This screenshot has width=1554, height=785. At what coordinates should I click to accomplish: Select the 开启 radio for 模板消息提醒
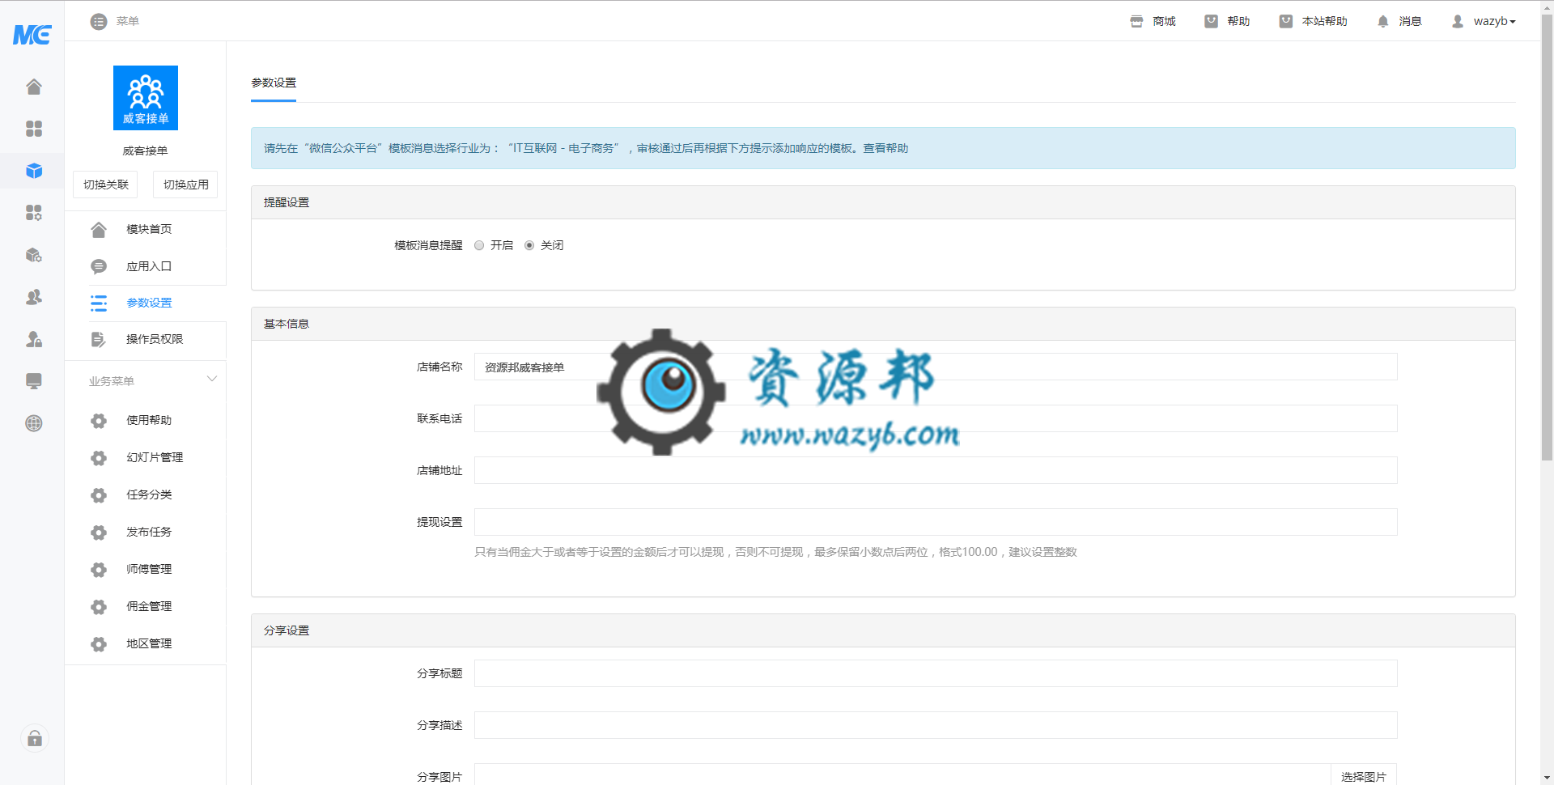click(x=479, y=245)
